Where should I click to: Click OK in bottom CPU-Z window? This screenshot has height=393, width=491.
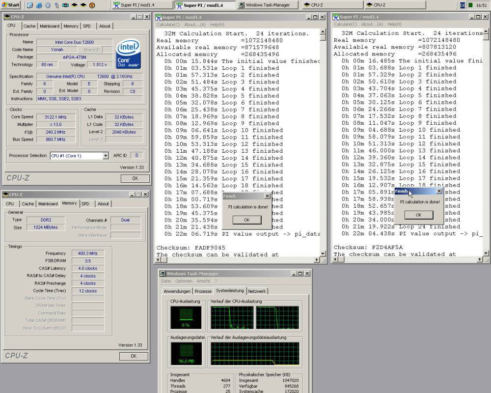point(134,356)
